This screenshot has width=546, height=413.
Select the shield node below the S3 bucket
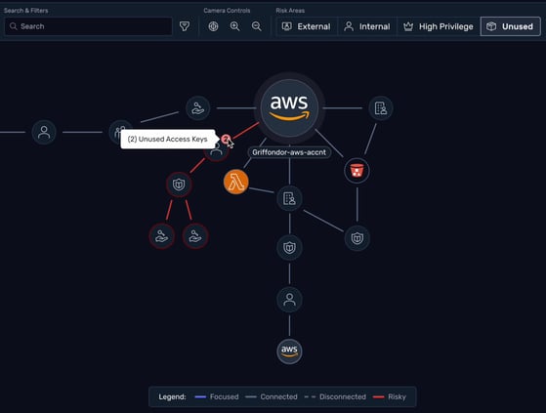click(x=357, y=238)
